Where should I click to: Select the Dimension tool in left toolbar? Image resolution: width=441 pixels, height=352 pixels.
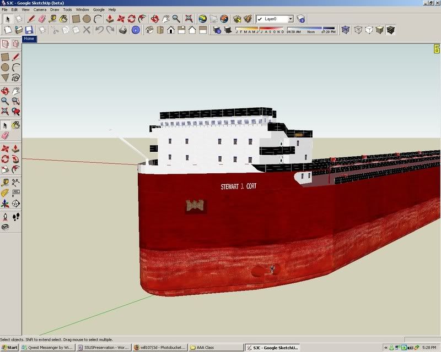coord(16,183)
